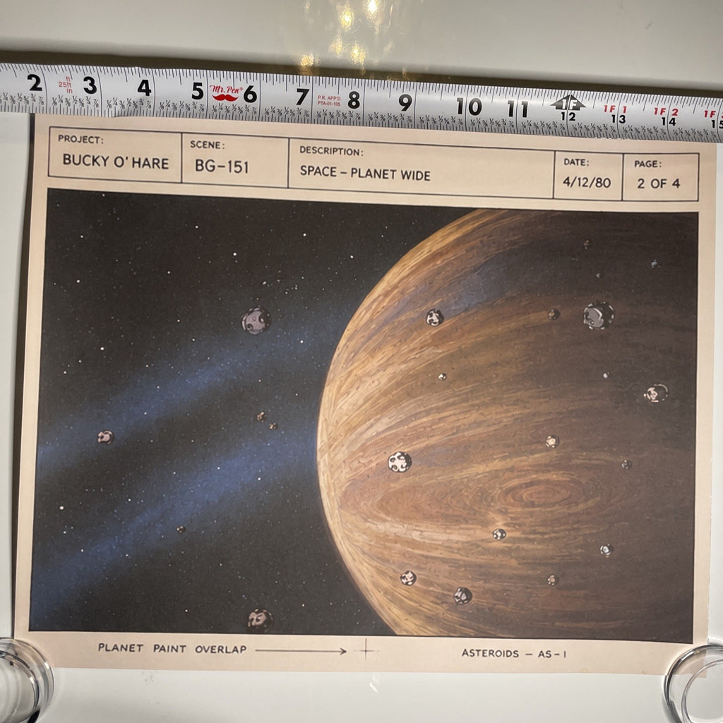The image size is (723, 723).
Task: Click the "SPACE – PLANET WIDE" description
Action: 365,173
